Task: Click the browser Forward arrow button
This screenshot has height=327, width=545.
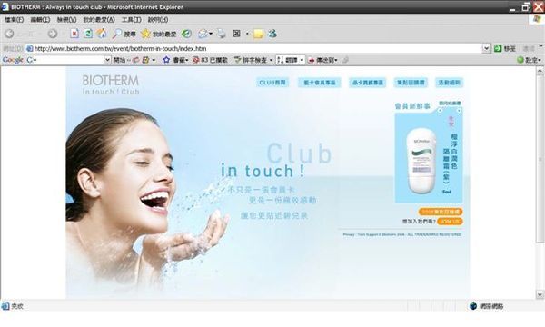Action: point(53,34)
